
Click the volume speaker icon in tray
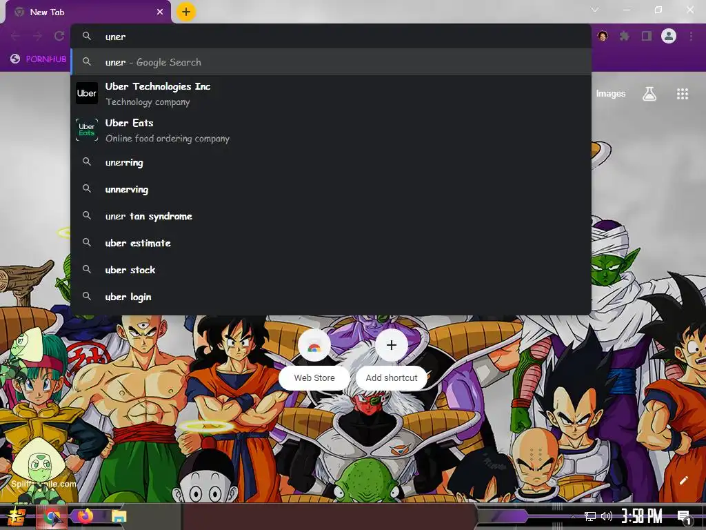click(607, 516)
